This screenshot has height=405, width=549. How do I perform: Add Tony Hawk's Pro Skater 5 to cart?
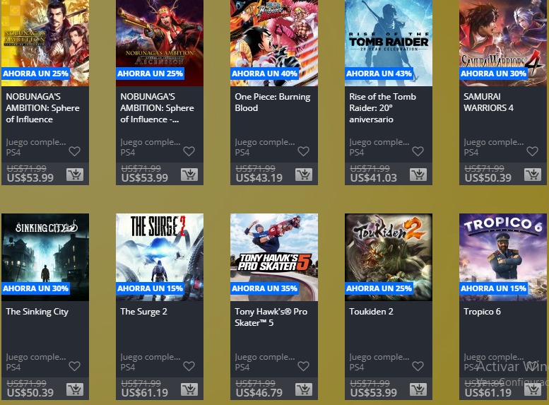point(304,389)
